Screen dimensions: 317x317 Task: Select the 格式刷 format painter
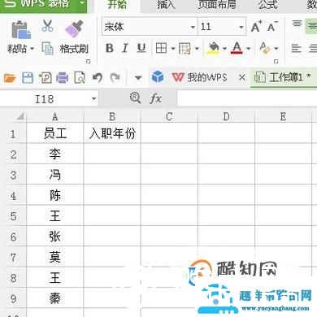74,49
